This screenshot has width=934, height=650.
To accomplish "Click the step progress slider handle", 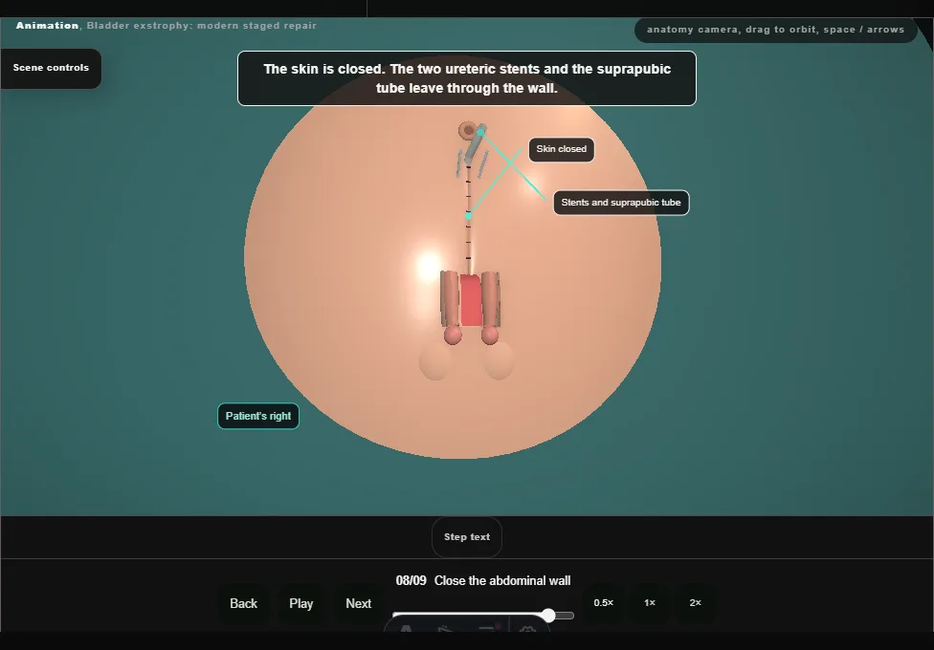I will (548, 616).
